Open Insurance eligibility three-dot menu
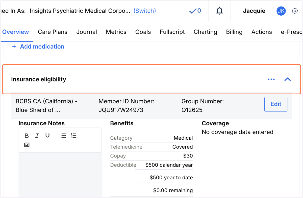 point(271,79)
